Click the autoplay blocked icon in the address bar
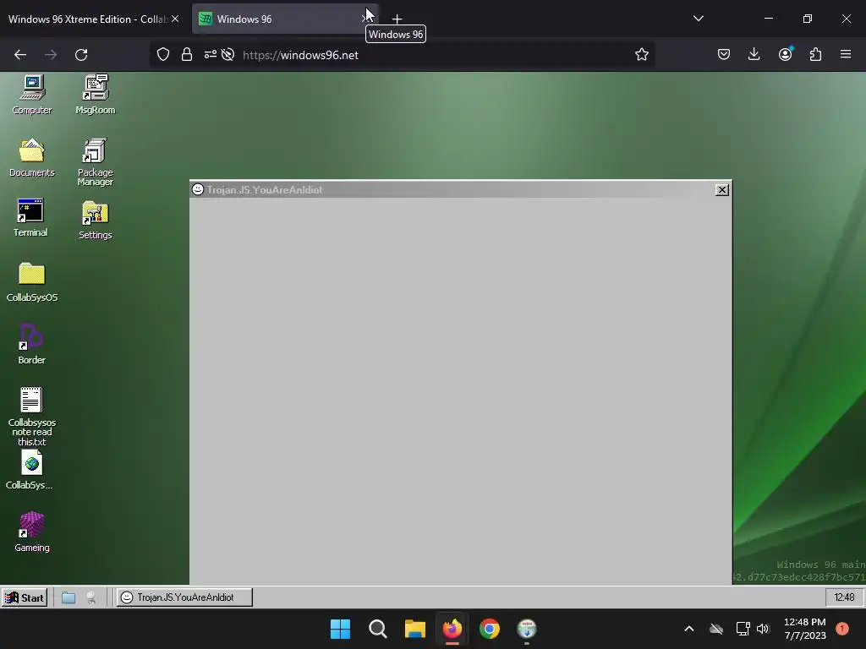 coord(227,55)
